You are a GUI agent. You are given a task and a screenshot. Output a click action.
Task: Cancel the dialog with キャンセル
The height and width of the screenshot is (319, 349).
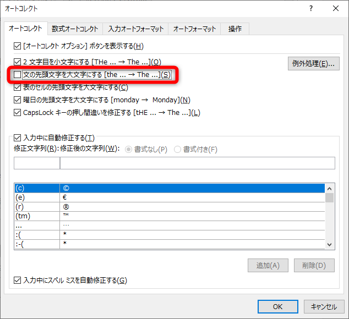[x=324, y=306]
